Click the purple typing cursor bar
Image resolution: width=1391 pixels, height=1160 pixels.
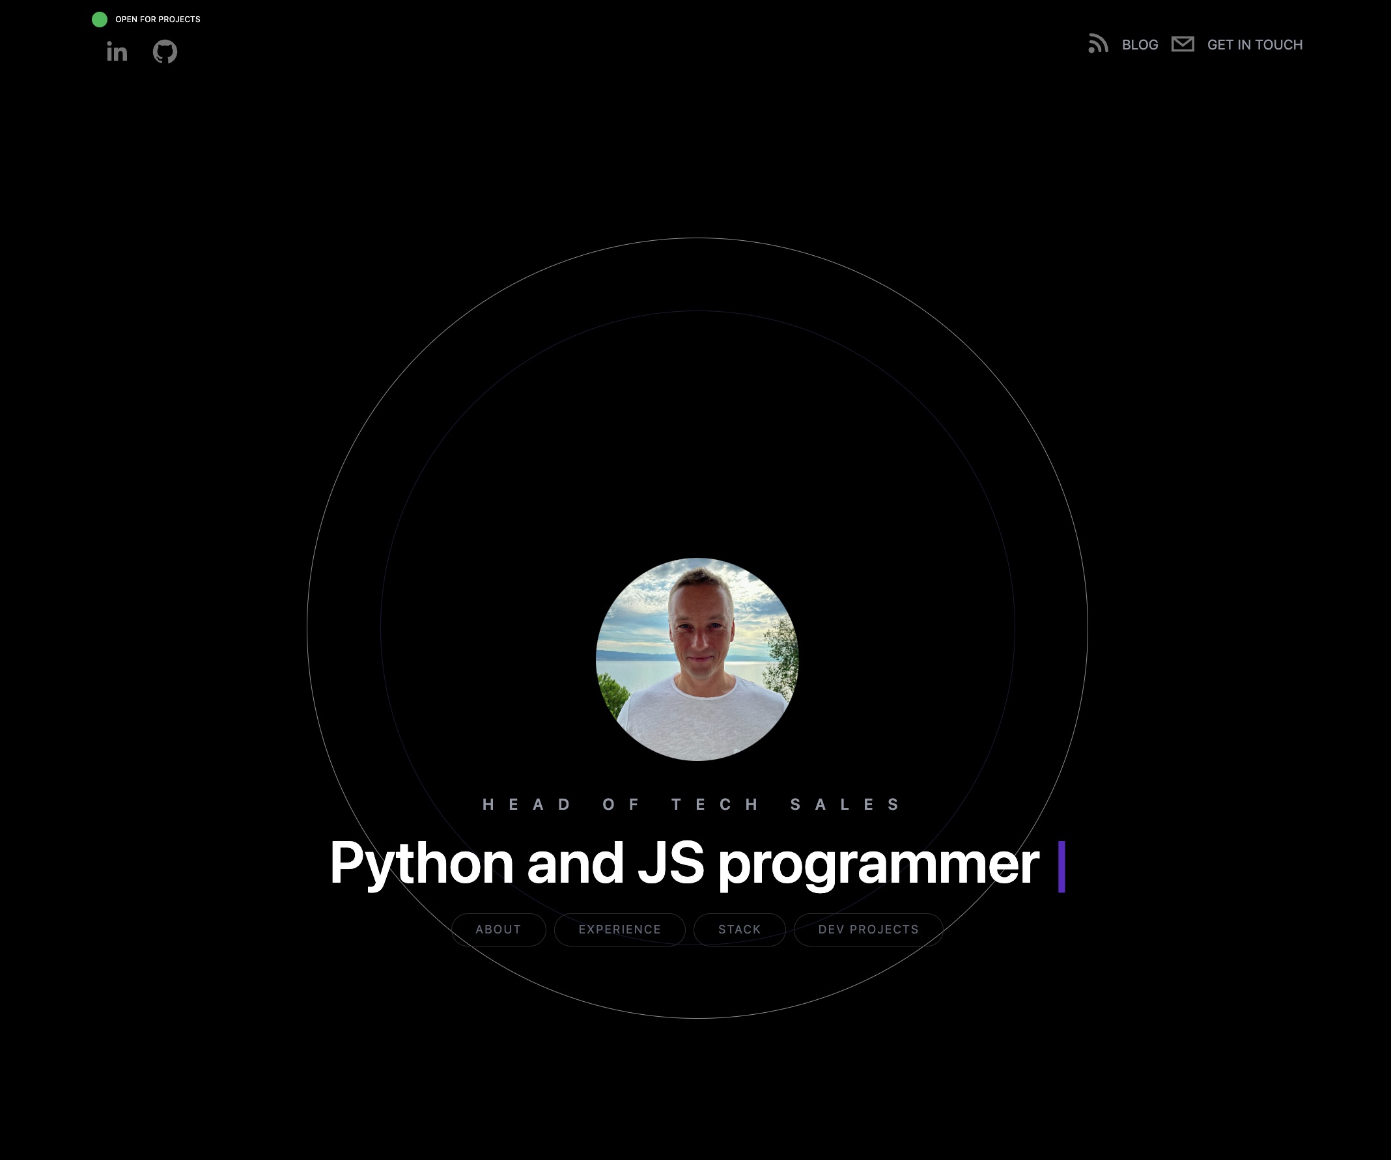(1061, 866)
